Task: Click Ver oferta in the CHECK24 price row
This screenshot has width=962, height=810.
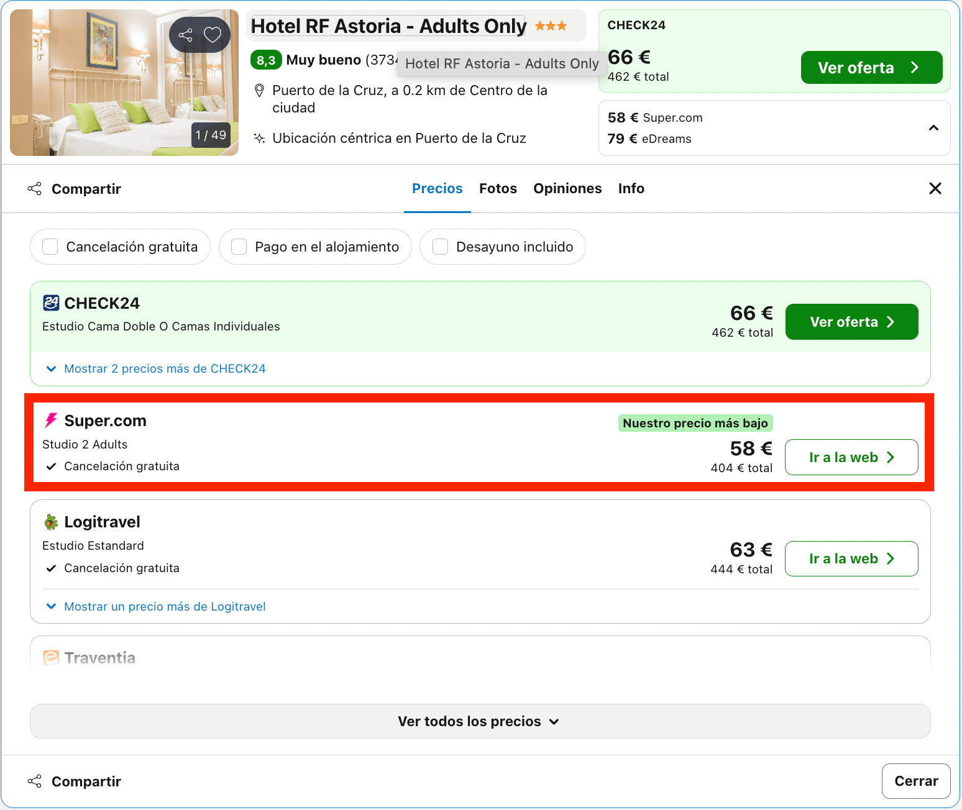Action: coord(852,322)
